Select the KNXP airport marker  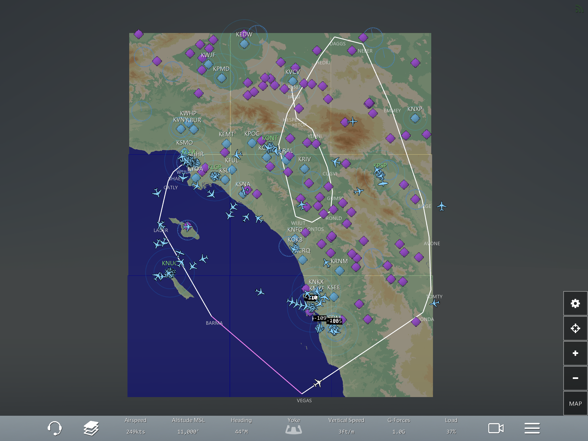(415, 118)
